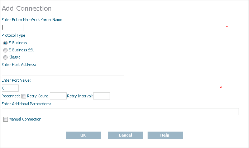The image size is (249, 148).
Task: Click the 'E-Business SSL' label text
Action: [x=21, y=50]
